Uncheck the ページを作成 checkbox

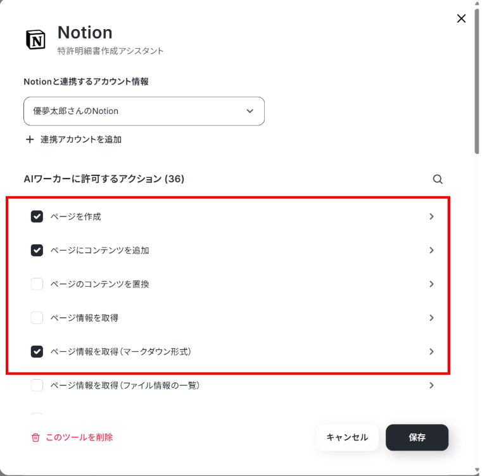click(x=37, y=216)
